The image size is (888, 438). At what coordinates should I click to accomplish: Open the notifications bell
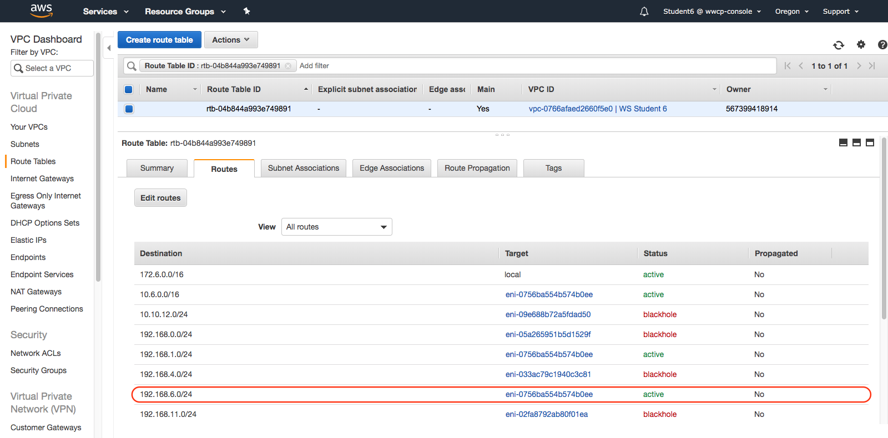click(644, 12)
